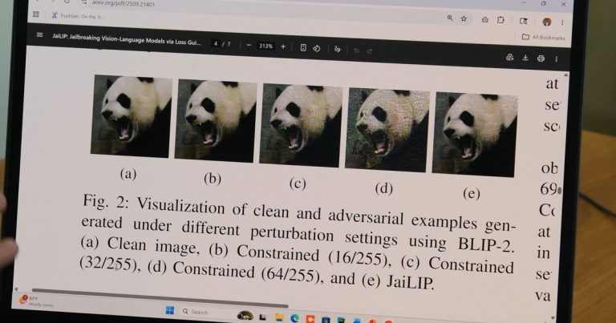Toggle fit to page in PDF toolbar

[303, 47]
